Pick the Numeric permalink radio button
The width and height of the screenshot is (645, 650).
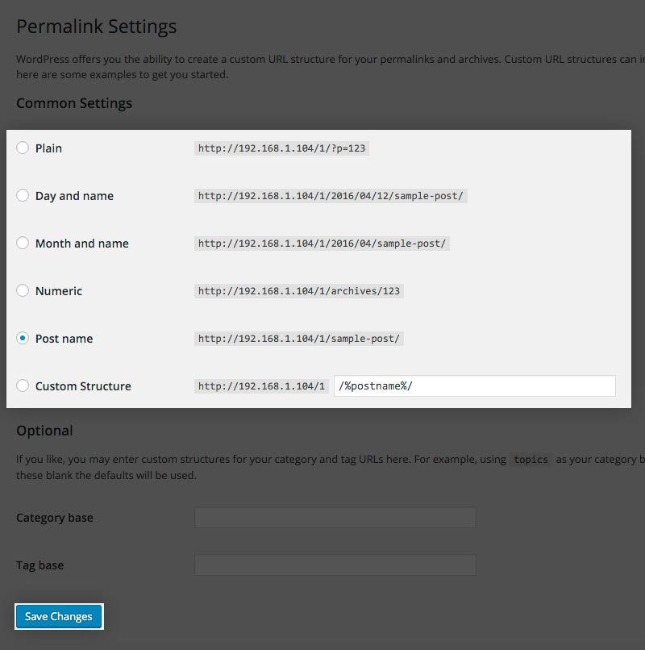coord(23,290)
